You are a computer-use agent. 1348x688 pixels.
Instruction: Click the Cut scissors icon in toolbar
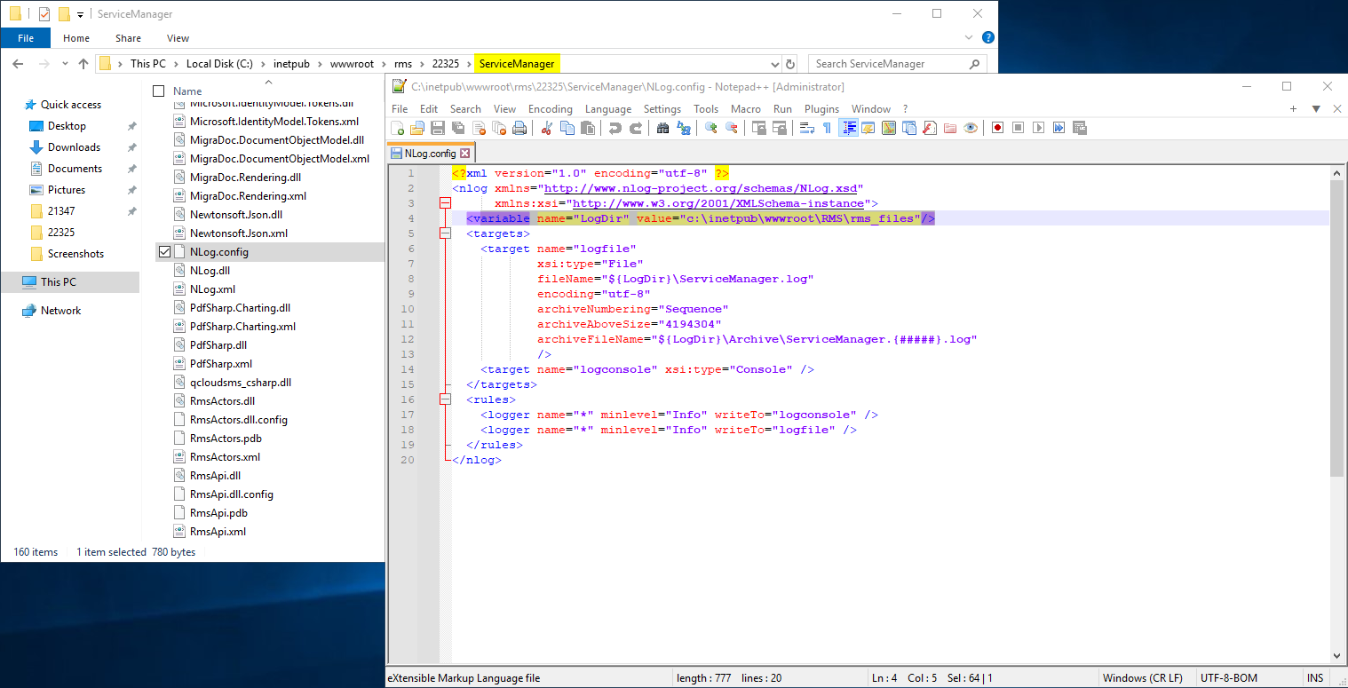tap(546, 128)
